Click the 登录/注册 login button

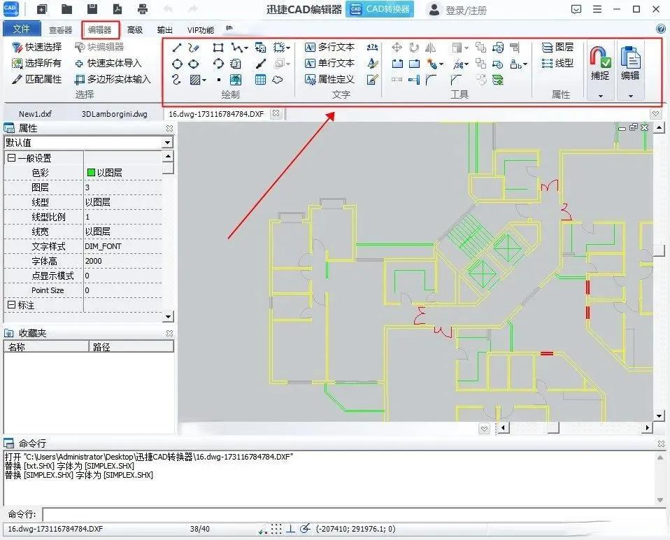[466, 10]
